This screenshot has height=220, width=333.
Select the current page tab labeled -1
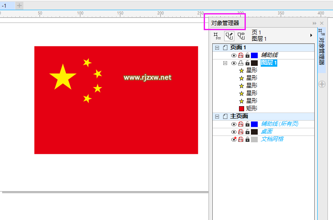pyautogui.click(x=7, y=6)
